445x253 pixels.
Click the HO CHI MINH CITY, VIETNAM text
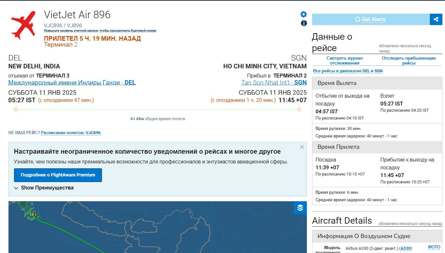(265, 66)
